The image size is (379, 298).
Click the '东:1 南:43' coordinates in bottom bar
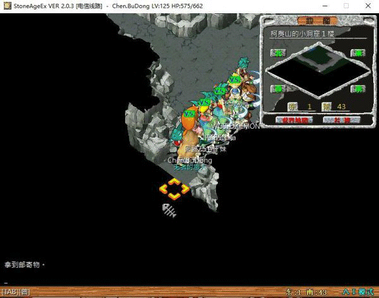pyautogui.click(x=306, y=292)
